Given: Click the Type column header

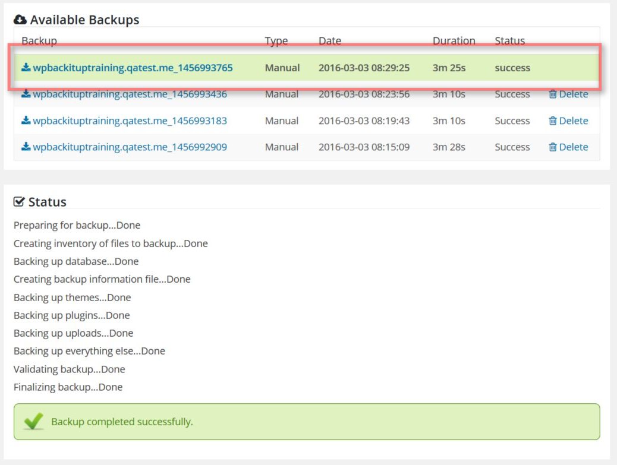Looking at the screenshot, I should click(276, 41).
